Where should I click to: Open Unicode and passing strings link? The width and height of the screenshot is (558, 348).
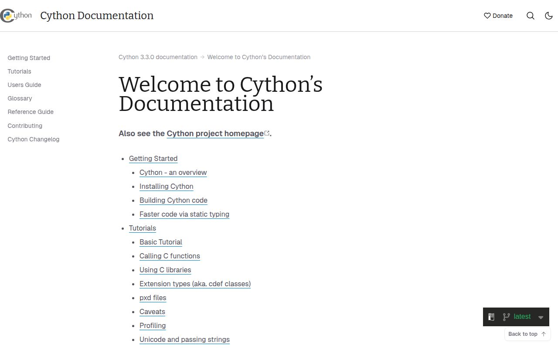click(x=184, y=340)
